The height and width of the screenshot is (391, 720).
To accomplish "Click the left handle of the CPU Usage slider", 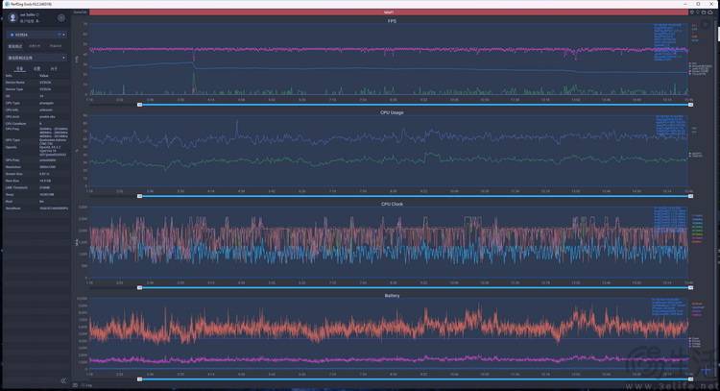I will point(139,196).
